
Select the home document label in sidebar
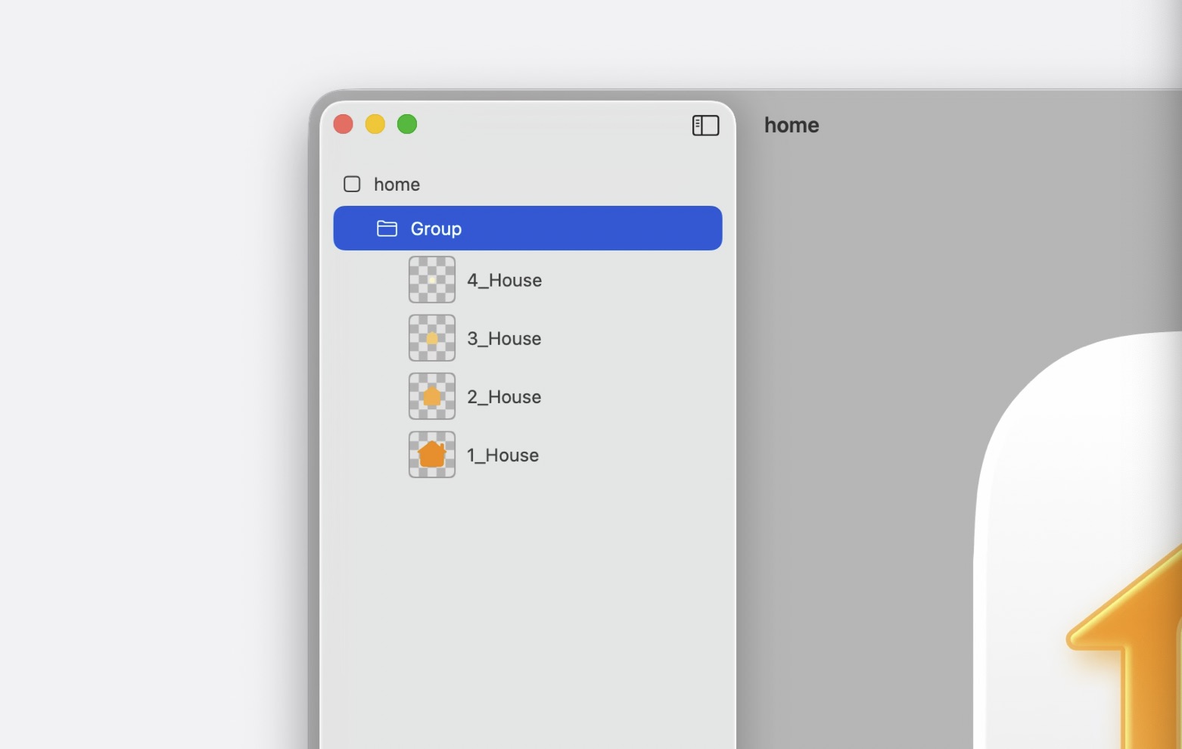point(397,185)
